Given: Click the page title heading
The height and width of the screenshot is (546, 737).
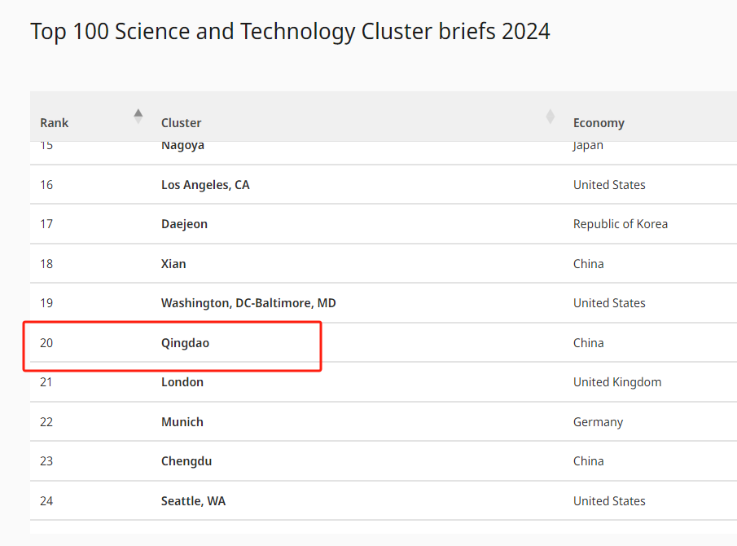Looking at the screenshot, I should (x=290, y=32).
